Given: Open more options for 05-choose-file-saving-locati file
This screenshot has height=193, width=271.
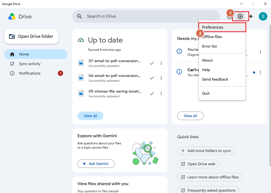Looking at the screenshot, I should pos(161,94).
